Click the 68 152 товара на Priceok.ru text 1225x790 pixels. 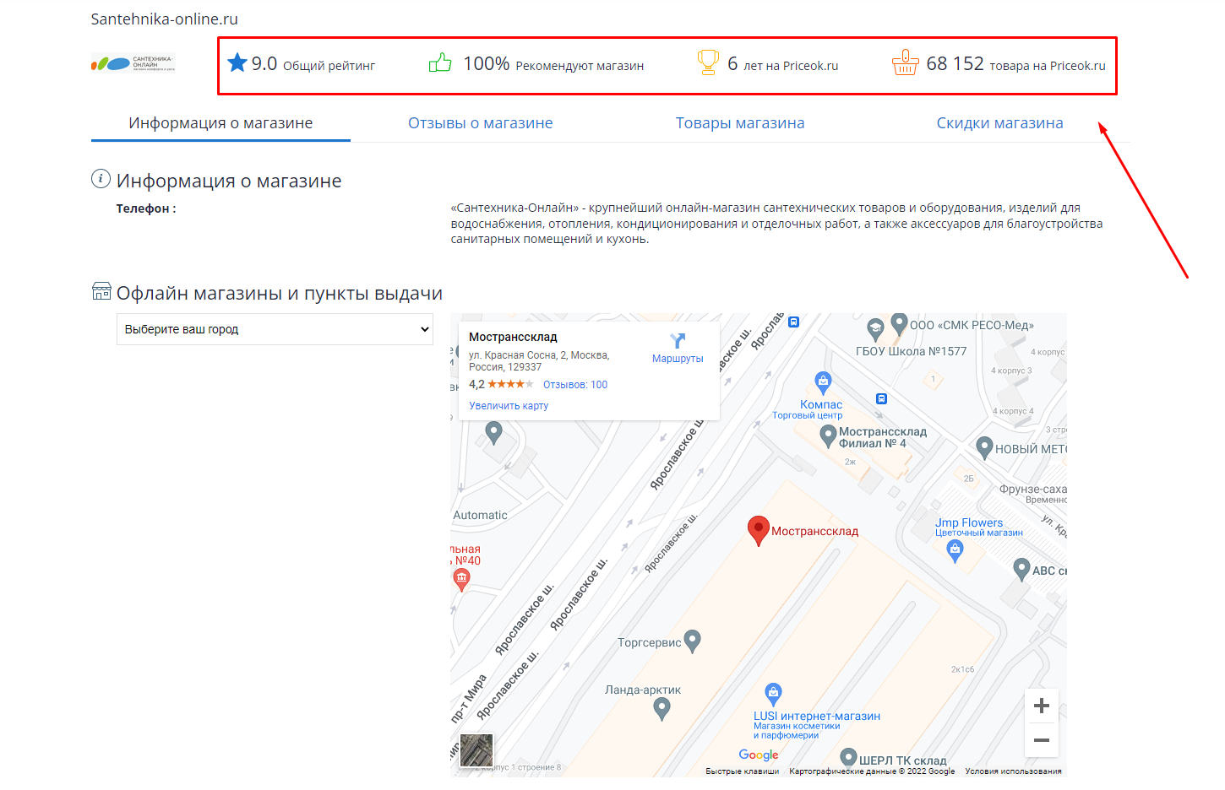pyautogui.click(x=1015, y=64)
